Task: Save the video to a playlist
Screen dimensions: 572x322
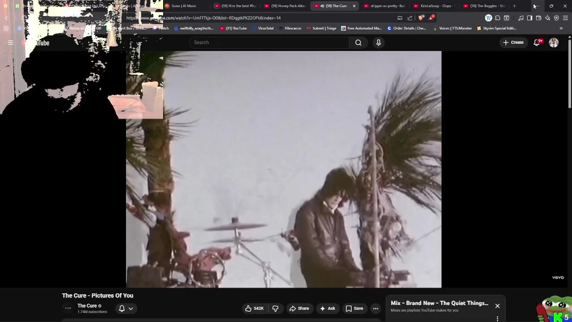Action: (x=354, y=309)
